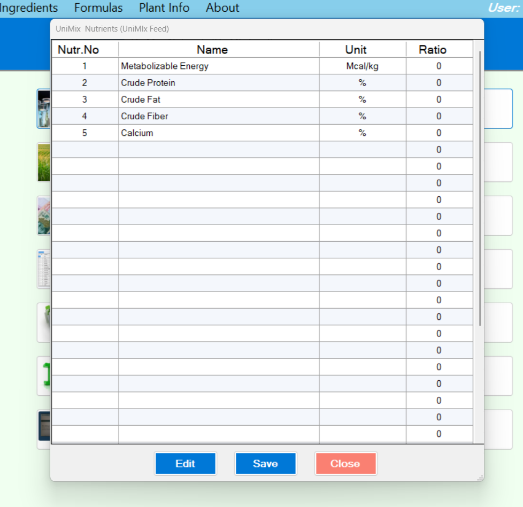Click the Ratio cell for Crude Protein

point(439,83)
